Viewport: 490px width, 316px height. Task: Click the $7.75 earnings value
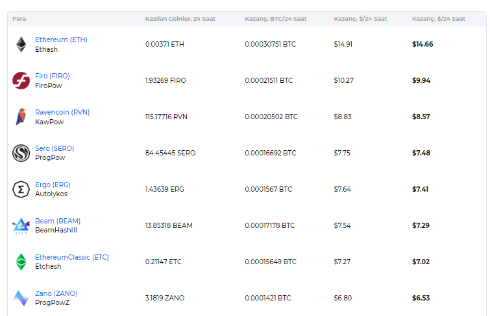click(x=342, y=153)
